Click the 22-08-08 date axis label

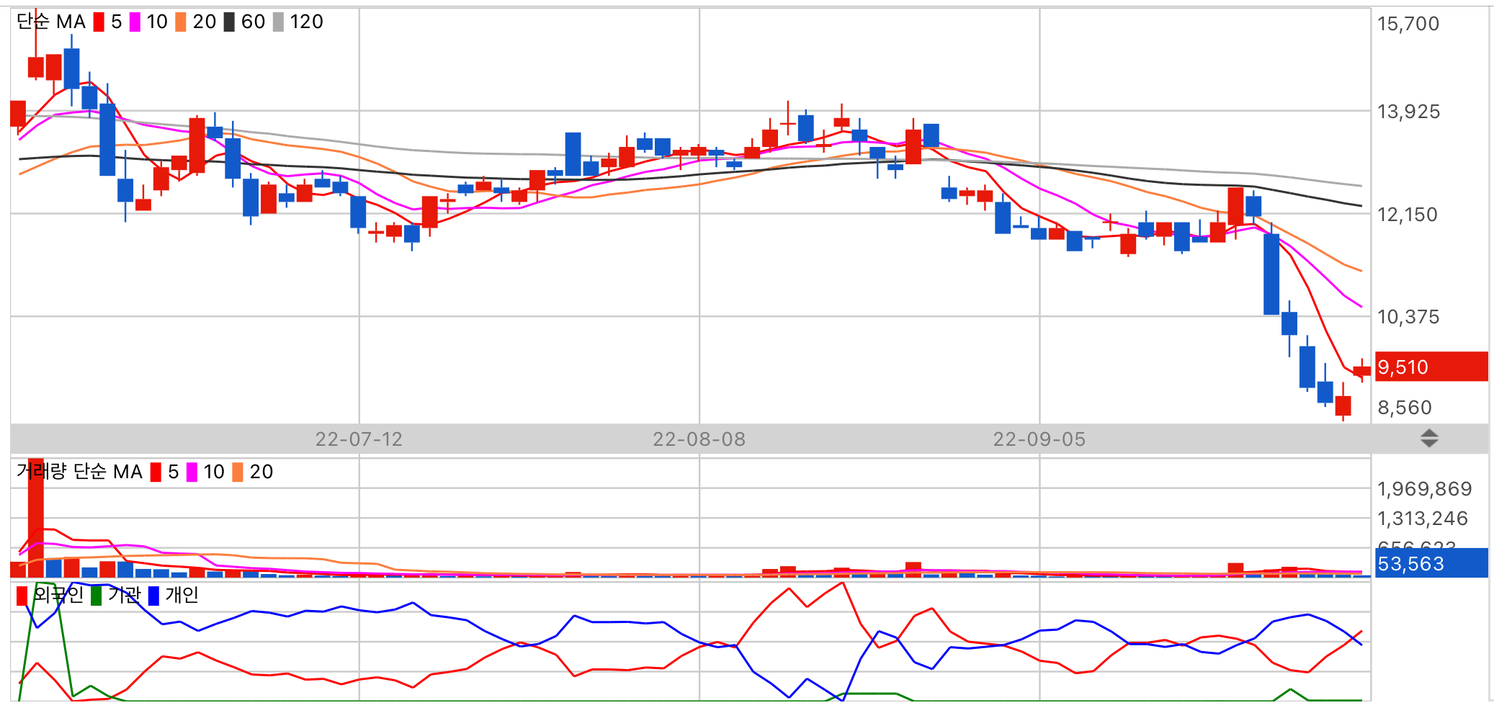point(699,439)
